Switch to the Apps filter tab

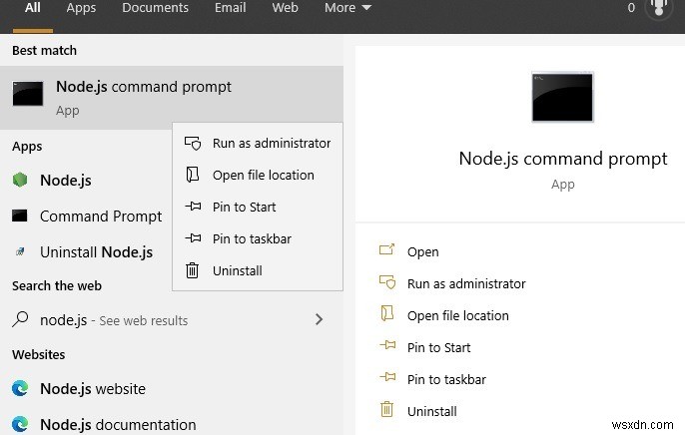pyautogui.click(x=81, y=8)
